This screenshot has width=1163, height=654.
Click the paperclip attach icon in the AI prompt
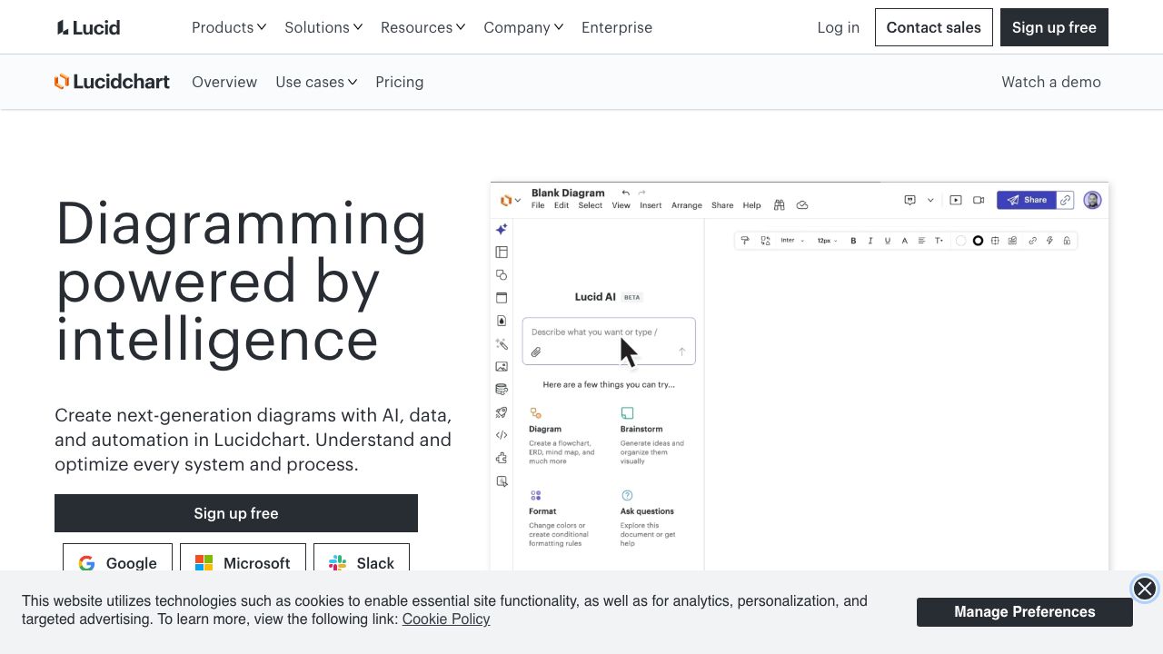click(x=536, y=352)
